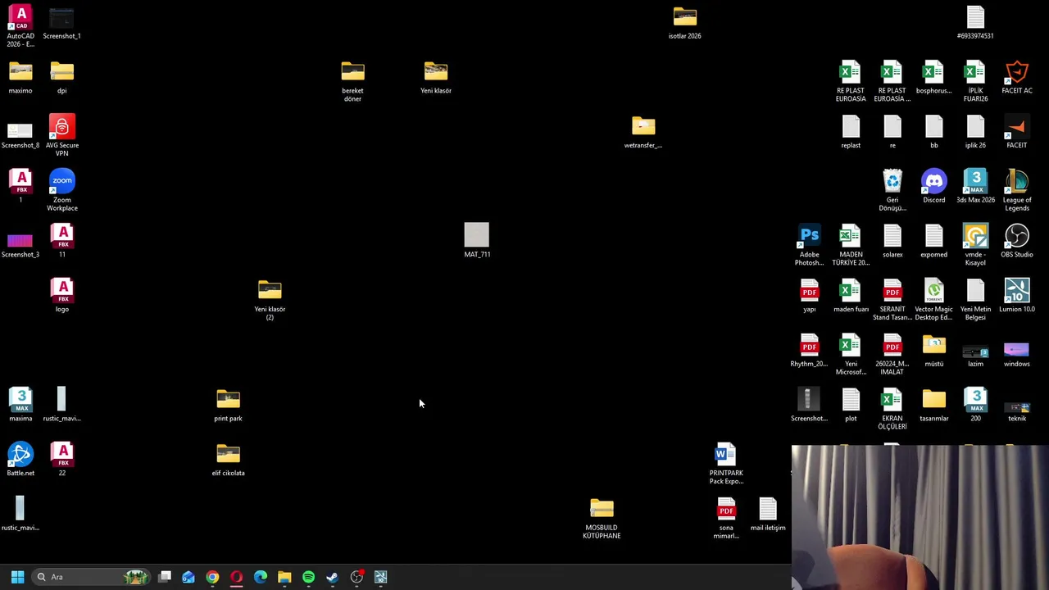Select the OBS Studio desktop icon

[1016, 242]
